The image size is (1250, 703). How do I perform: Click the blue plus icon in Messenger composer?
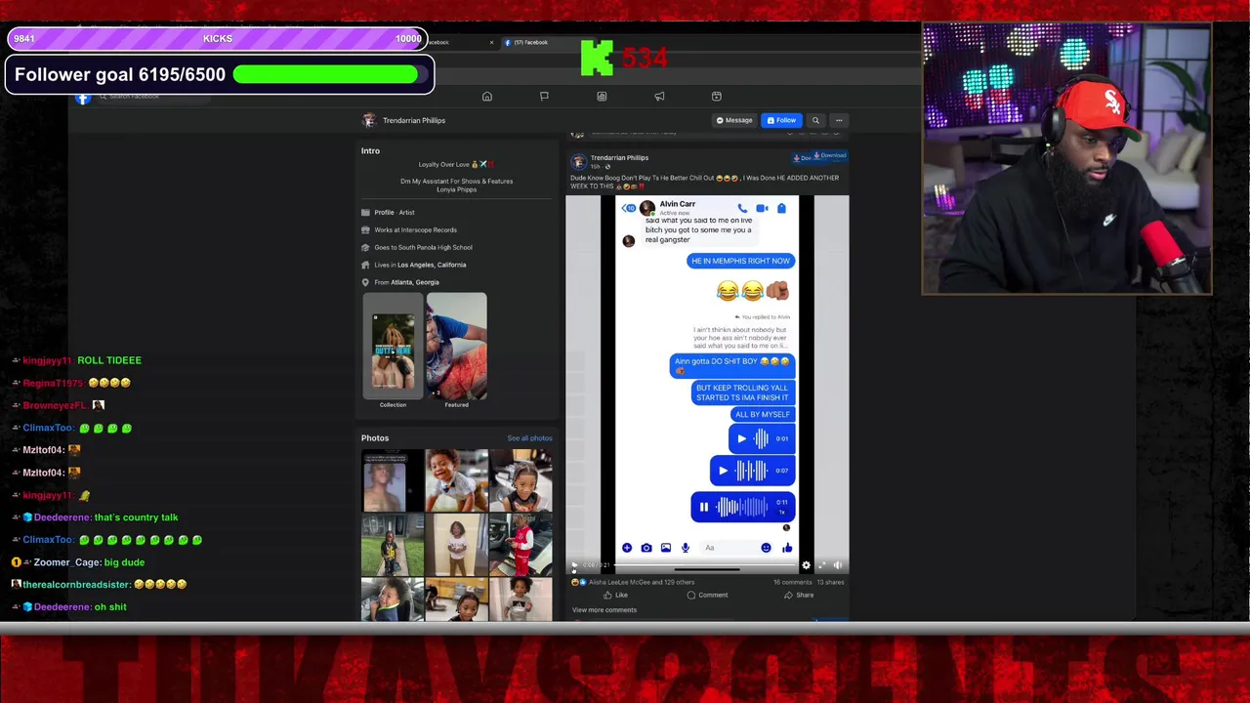[x=627, y=548]
